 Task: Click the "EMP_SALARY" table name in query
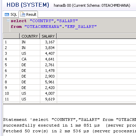point(81,27)
